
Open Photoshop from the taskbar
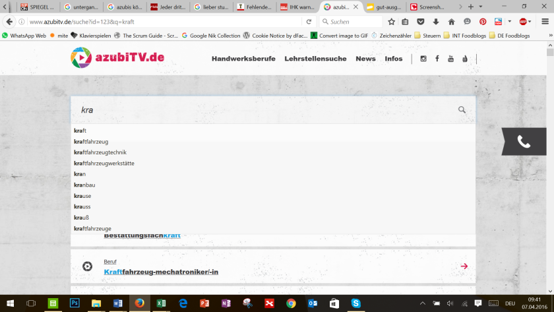pos(75,303)
